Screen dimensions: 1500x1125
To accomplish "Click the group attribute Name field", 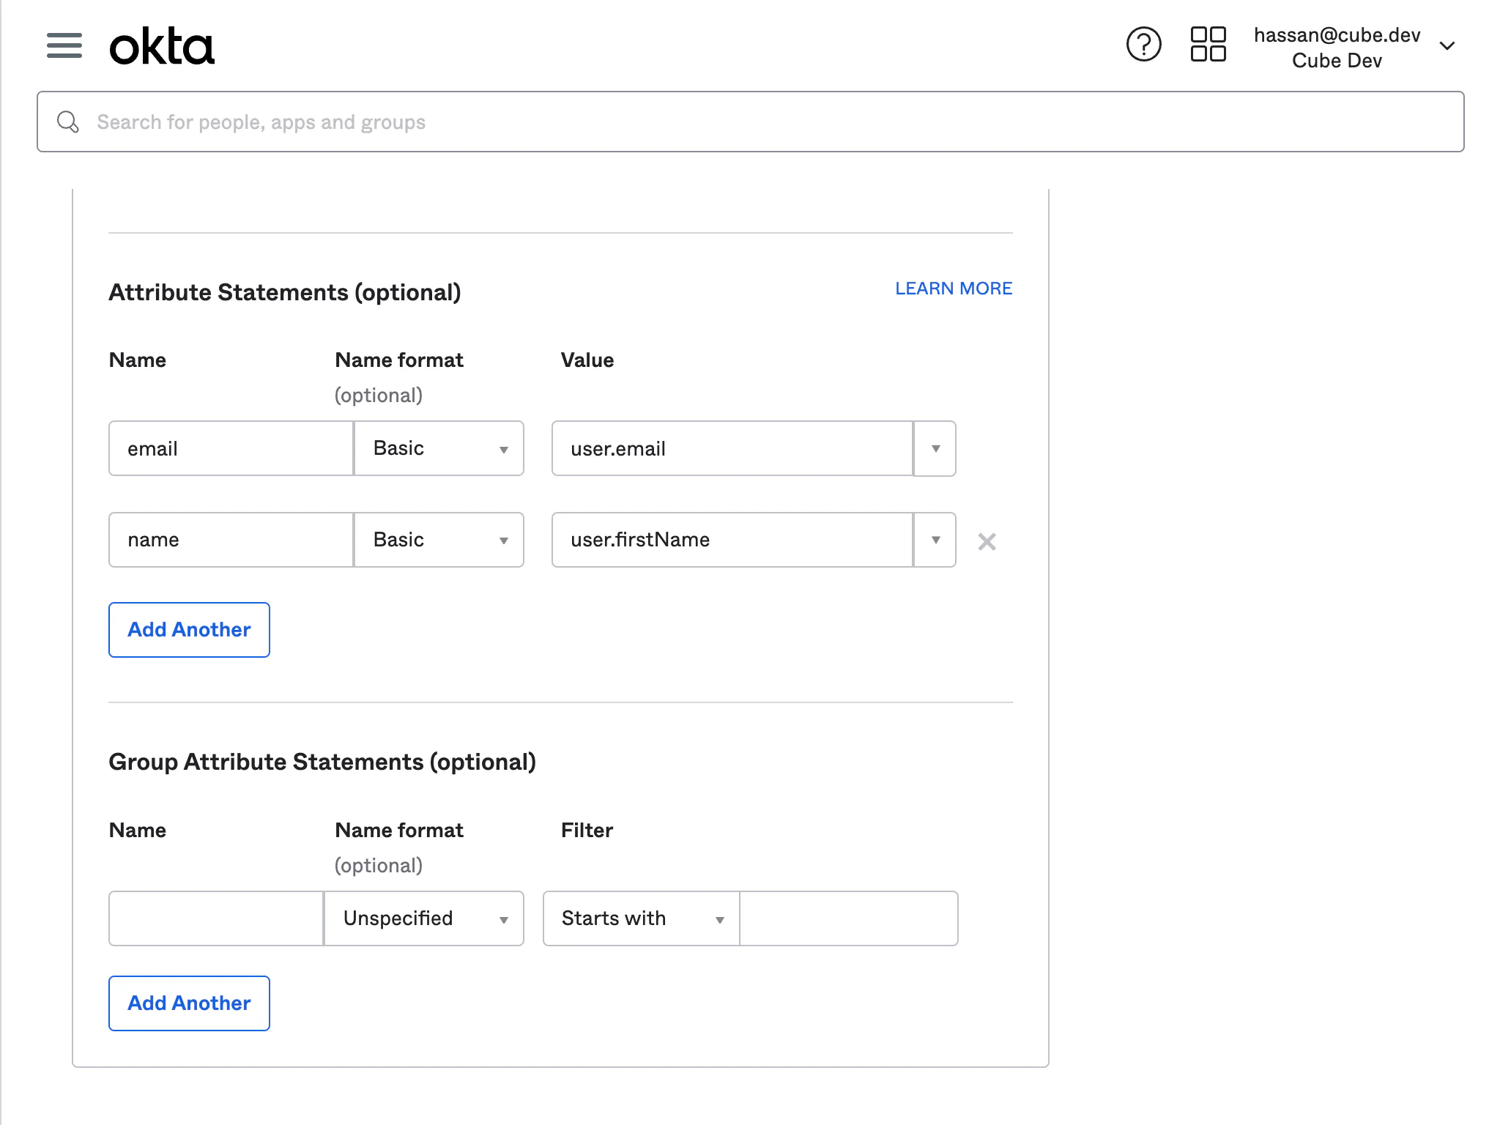I will pos(216,918).
